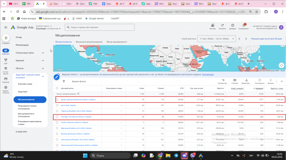Click the blue pencil edit button
286x160 pixels.
[x=57, y=77]
